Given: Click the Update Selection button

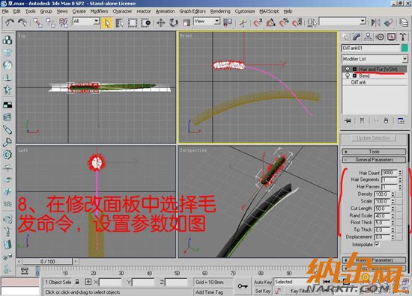Looking at the screenshot, I should 373,138.
